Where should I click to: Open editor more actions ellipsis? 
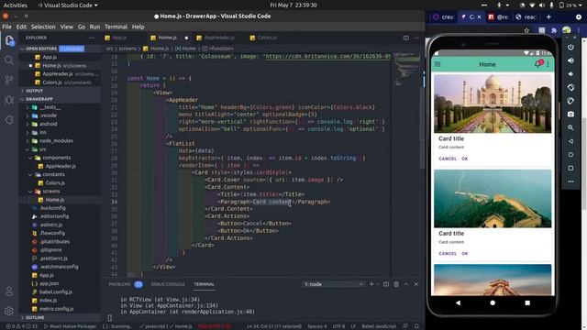[415, 38]
